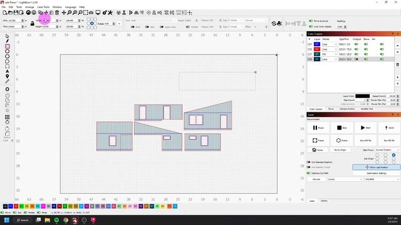Toggle Show switch for layer C02
This screenshot has height=225, width=401.
tap(366, 49)
